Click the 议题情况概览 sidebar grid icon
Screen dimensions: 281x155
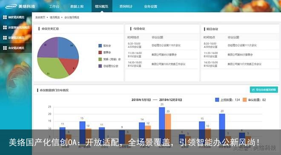coord(5,37)
